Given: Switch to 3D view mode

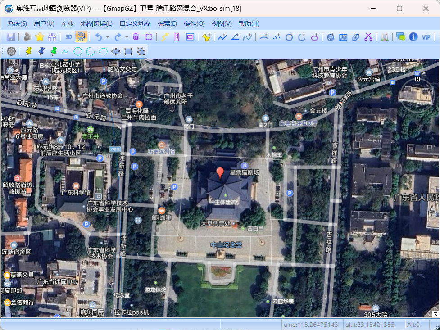Looking at the screenshot, I should pos(68,37).
